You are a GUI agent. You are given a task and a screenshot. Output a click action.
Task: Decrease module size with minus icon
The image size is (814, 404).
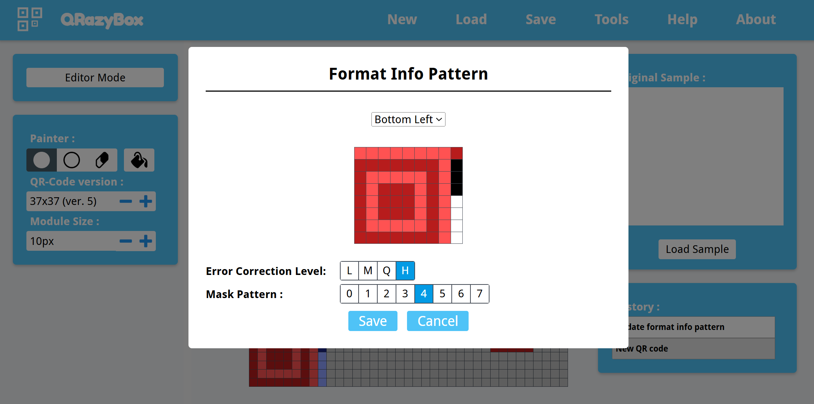[126, 241]
